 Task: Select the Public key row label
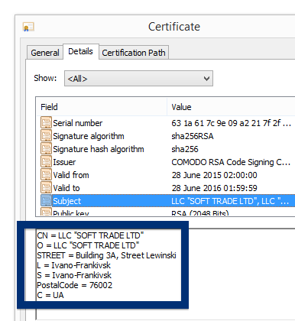click(x=71, y=213)
